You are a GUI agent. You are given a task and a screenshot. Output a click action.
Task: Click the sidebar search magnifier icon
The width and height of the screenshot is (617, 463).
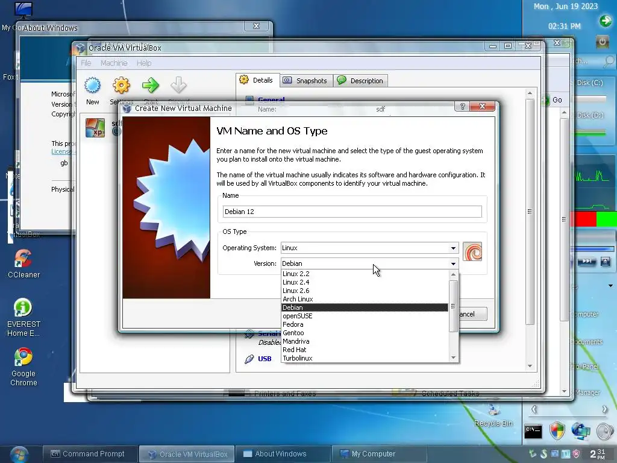tap(609, 61)
